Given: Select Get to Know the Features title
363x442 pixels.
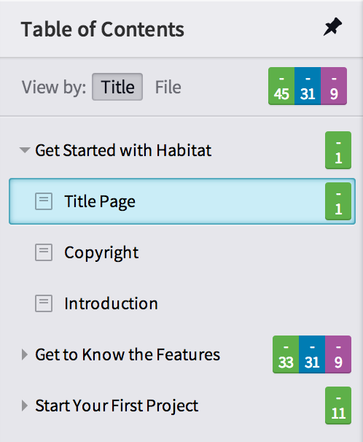Looking at the screenshot, I should point(128,354).
